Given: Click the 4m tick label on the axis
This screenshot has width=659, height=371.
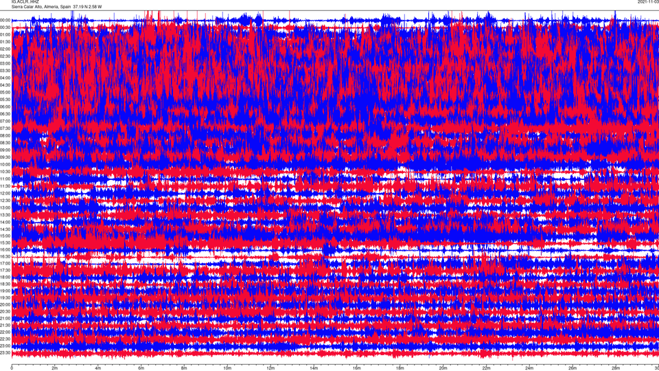Looking at the screenshot, I should point(98,368).
